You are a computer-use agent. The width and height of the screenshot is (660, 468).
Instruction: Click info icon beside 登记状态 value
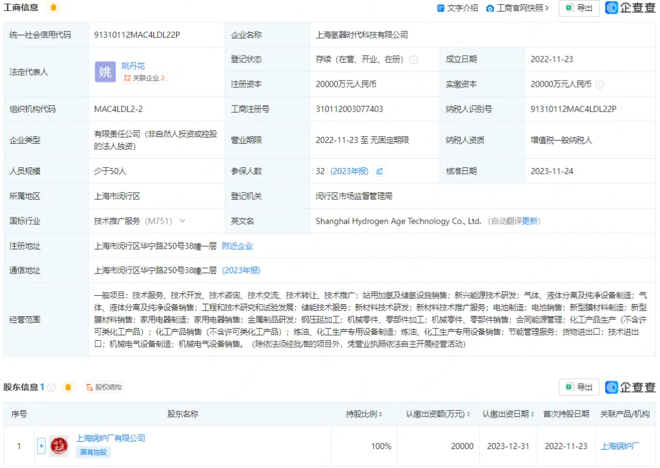point(414,59)
